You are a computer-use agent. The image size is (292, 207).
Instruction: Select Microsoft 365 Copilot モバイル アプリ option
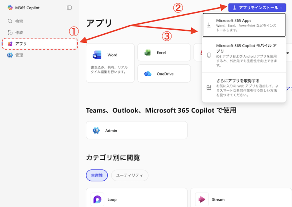point(244,55)
